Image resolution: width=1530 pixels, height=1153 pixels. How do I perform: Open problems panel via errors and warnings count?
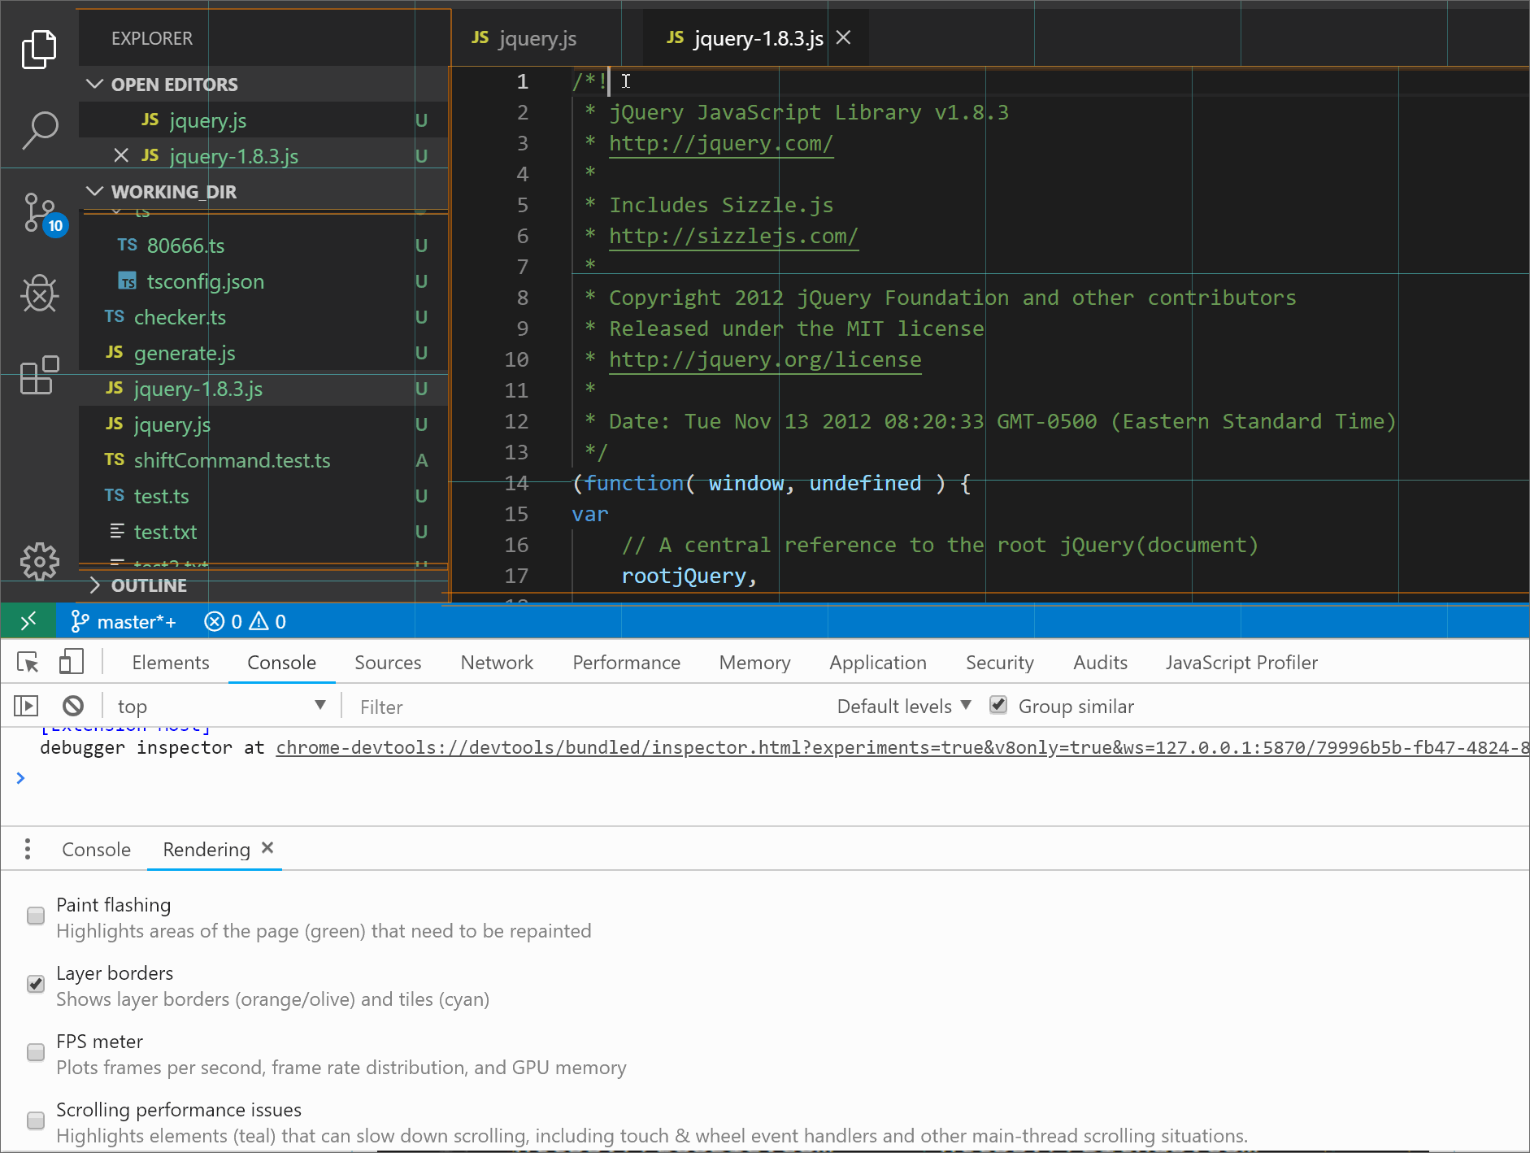(245, 621)
